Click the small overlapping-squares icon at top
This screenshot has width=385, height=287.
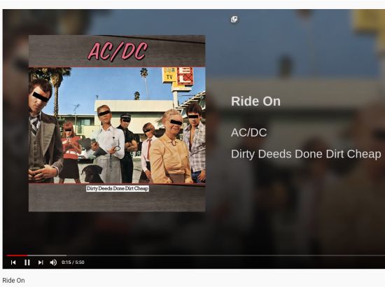[x=234, y=19]
